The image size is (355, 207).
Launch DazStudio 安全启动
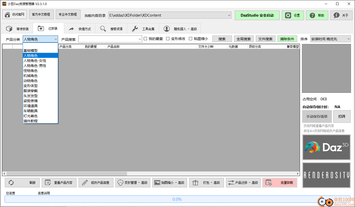(x=257, y=15)
